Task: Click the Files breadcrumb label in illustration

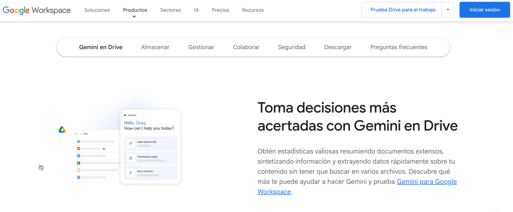Action: pyautogui.click(x=85, y=133)
